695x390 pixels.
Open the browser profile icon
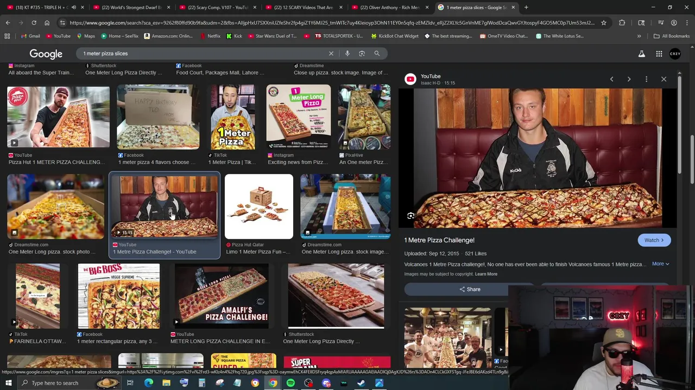click(x=674, y=23)
